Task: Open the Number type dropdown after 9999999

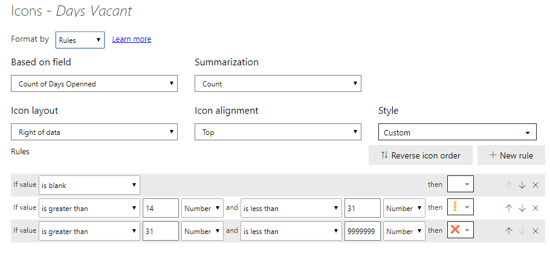Action: (404, 231)
